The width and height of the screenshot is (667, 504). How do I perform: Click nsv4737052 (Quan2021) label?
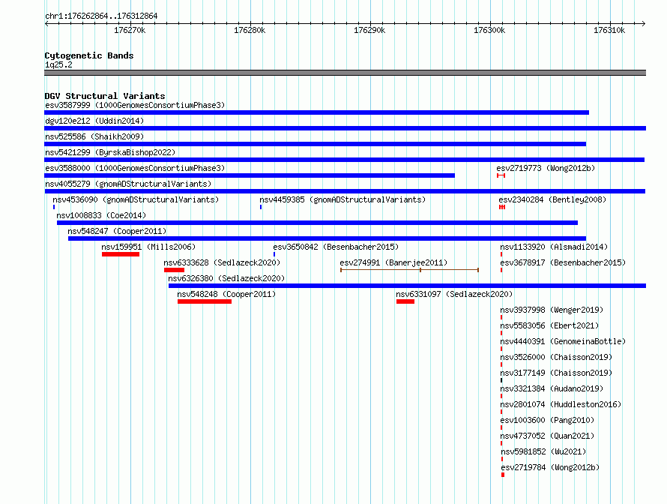(547, 436)
